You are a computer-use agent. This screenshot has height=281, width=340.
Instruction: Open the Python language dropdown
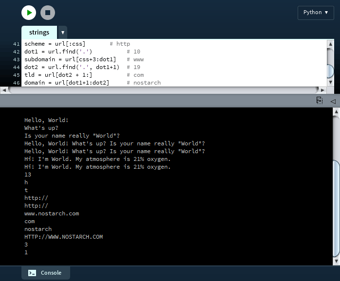point(316,13)
